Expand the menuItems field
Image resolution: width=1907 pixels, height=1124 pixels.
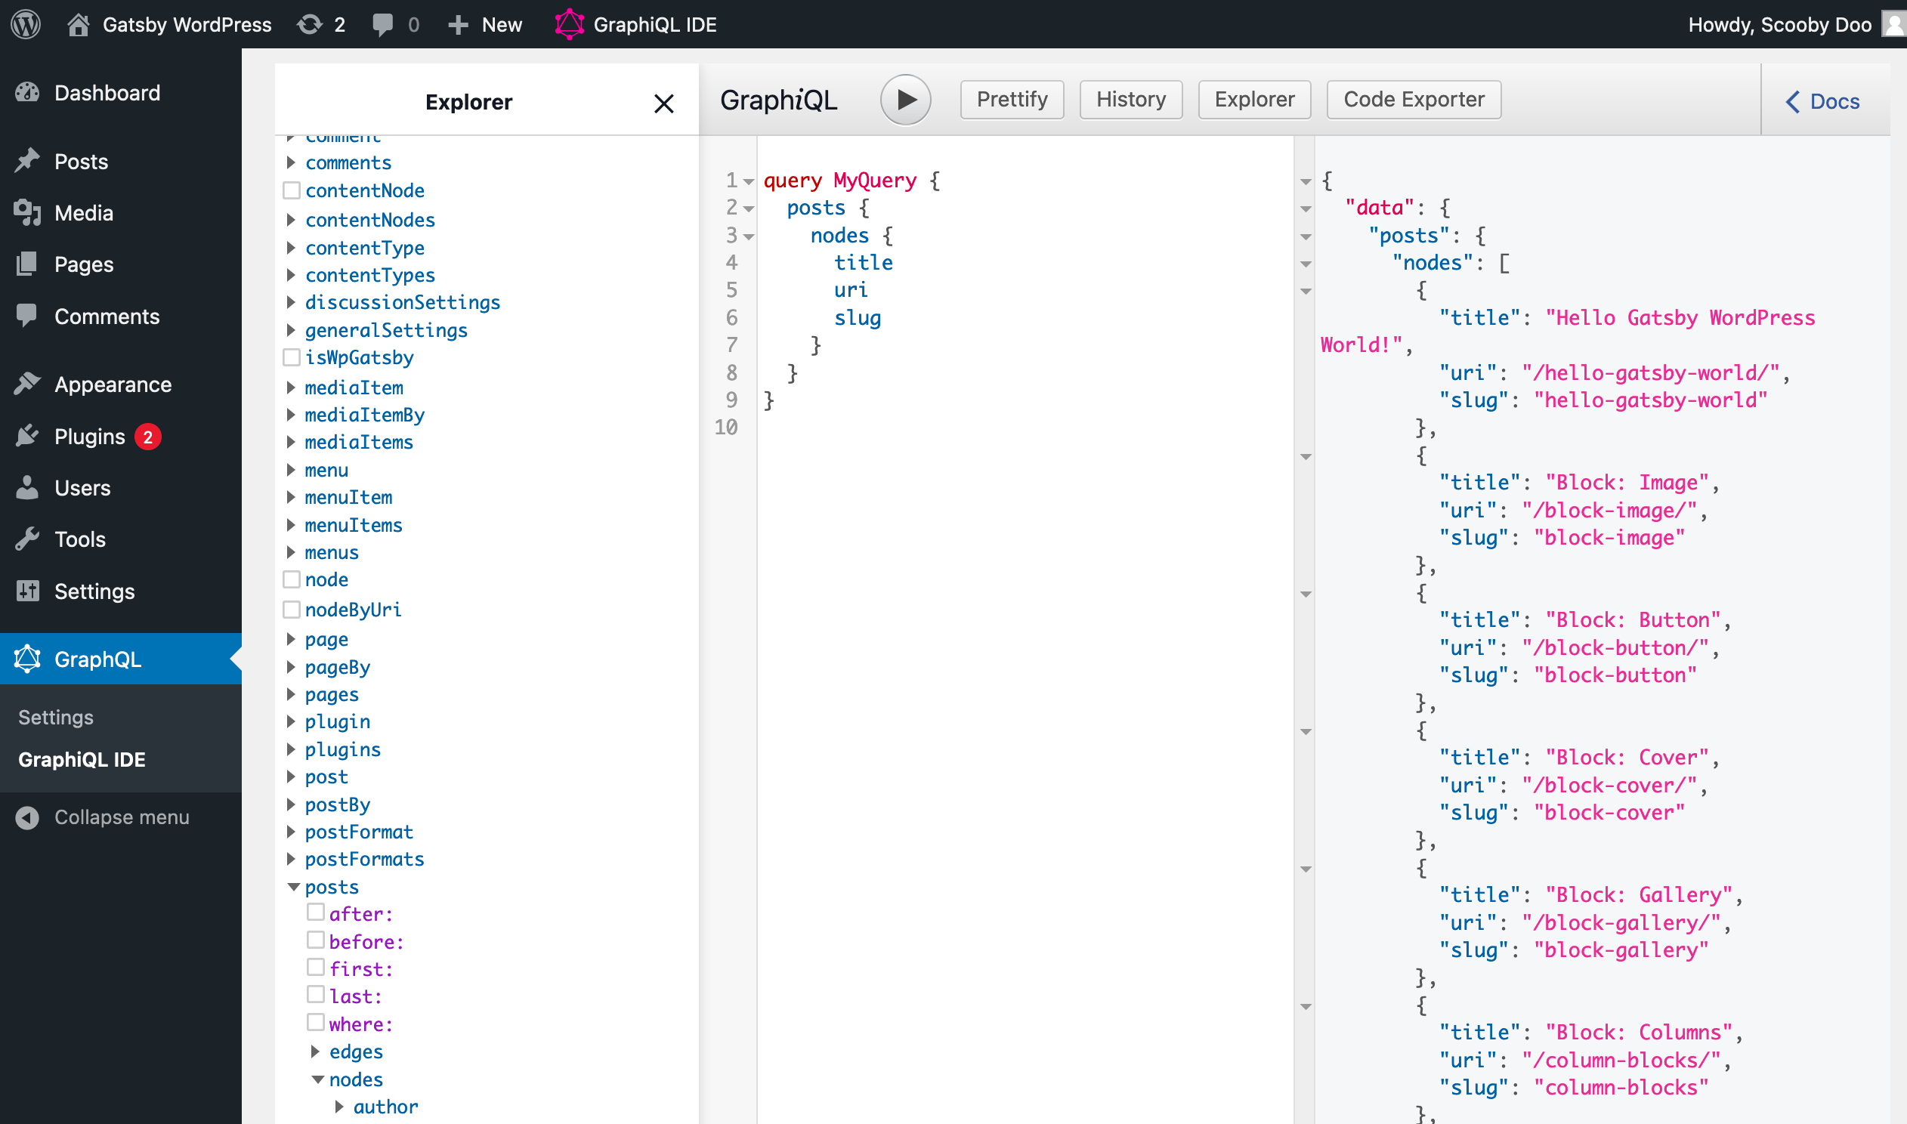click(x=291, y=525)
